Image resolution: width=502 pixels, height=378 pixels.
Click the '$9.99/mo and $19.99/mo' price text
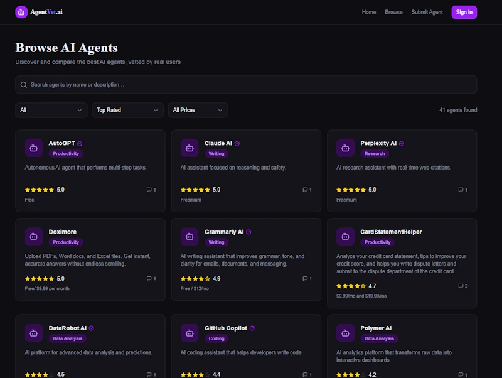(361, 296)
